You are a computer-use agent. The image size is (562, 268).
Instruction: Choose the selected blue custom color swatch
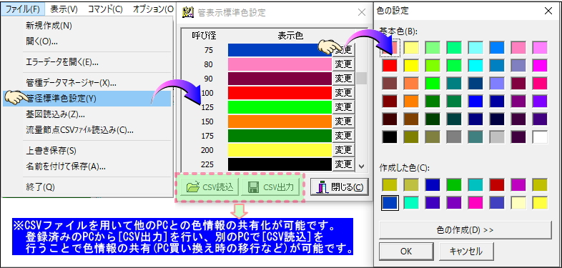(390, 202)
